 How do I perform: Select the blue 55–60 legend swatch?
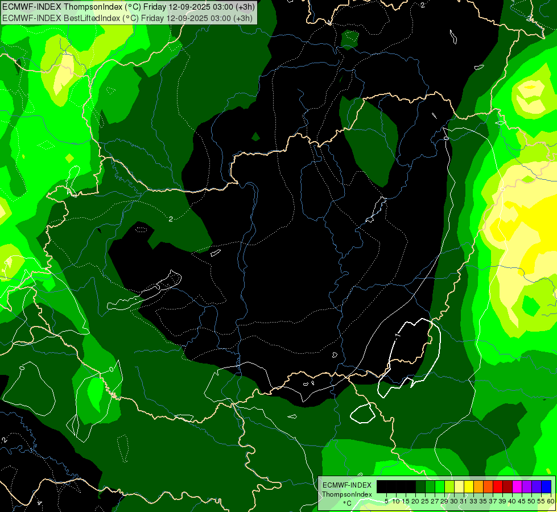pos(546,486)
